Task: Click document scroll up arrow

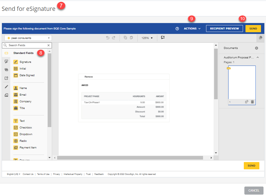Action: click(216, 45)
